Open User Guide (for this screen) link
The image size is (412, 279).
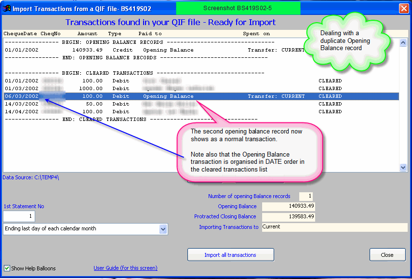pyautogui.click(x=125, y=268)
